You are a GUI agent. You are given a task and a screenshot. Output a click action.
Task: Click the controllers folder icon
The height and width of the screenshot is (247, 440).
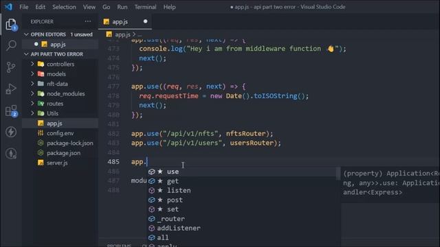41,64
